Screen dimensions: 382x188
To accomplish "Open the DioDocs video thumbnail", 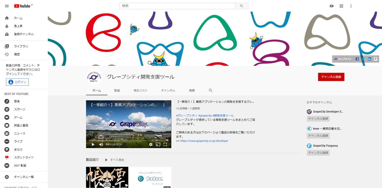I will pos(150,177).
